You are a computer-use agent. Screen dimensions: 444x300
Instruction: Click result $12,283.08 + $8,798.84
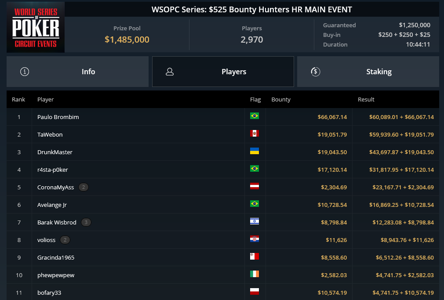tap(403, 222)
